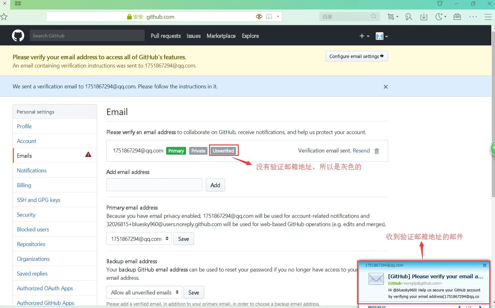Save the primary email address selection
Image resolution: width=495 pixels, height=308 pixels.
(x=184, y=239)
